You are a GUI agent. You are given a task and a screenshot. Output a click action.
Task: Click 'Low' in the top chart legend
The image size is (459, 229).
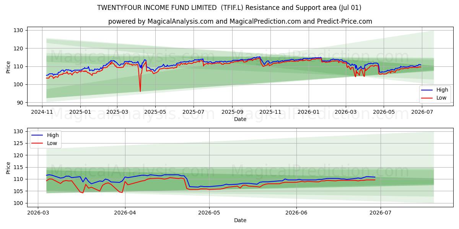[441, 98]
